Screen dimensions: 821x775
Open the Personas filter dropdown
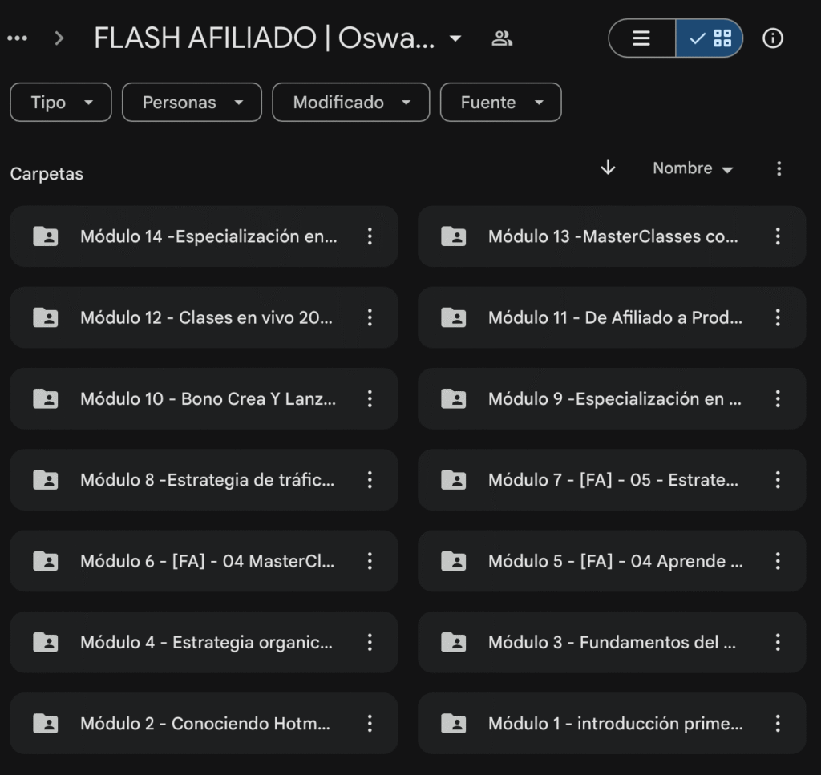[192, 103]
